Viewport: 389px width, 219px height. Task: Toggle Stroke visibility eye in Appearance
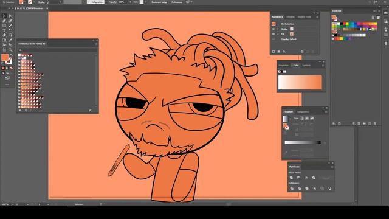[274, 29]
